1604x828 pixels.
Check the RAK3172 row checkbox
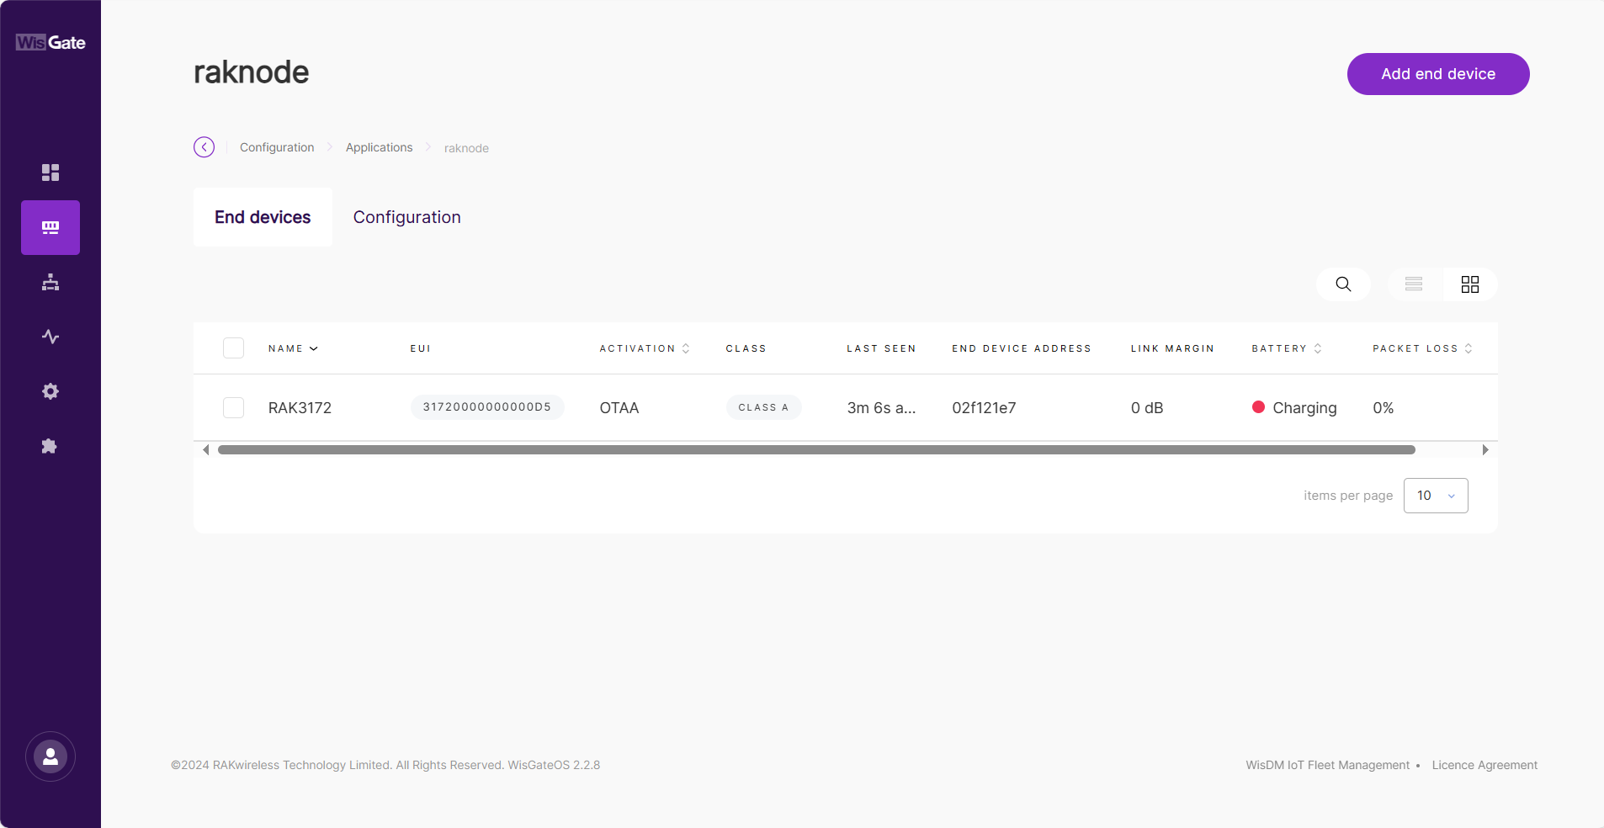coord(233,408)
